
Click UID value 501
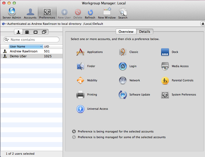[47, 51]
